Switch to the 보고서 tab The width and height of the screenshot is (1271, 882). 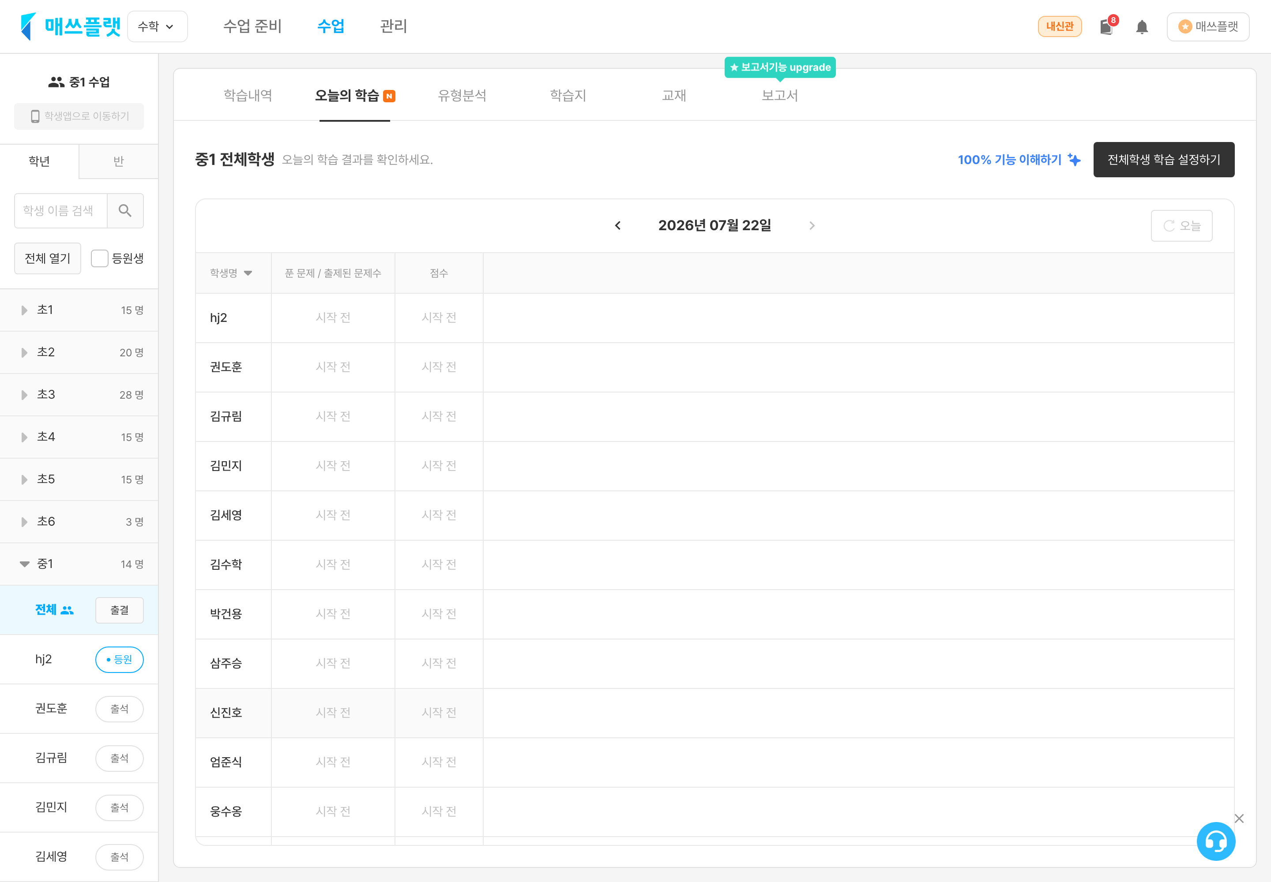point(780,96)
